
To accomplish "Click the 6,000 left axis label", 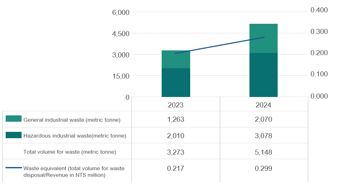I will (x=121, y=12).
